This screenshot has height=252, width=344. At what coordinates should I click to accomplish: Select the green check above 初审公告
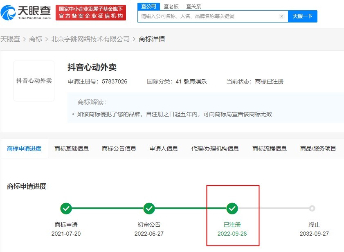[x=149, y=208]
